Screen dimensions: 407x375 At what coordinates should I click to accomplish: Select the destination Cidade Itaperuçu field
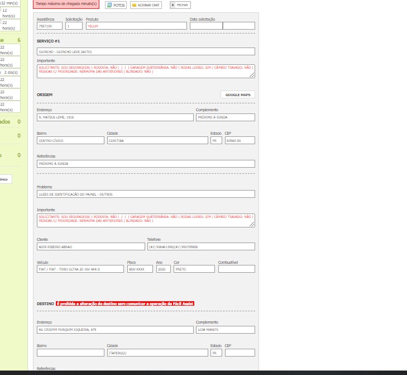[x=157, y=353]
